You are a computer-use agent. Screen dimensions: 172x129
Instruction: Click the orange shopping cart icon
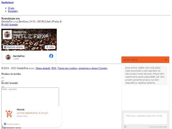point(9,114)
